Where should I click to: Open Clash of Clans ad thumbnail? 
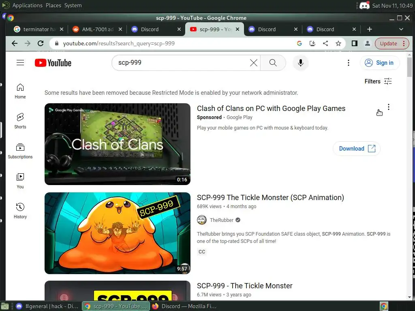tap(117, 144)
